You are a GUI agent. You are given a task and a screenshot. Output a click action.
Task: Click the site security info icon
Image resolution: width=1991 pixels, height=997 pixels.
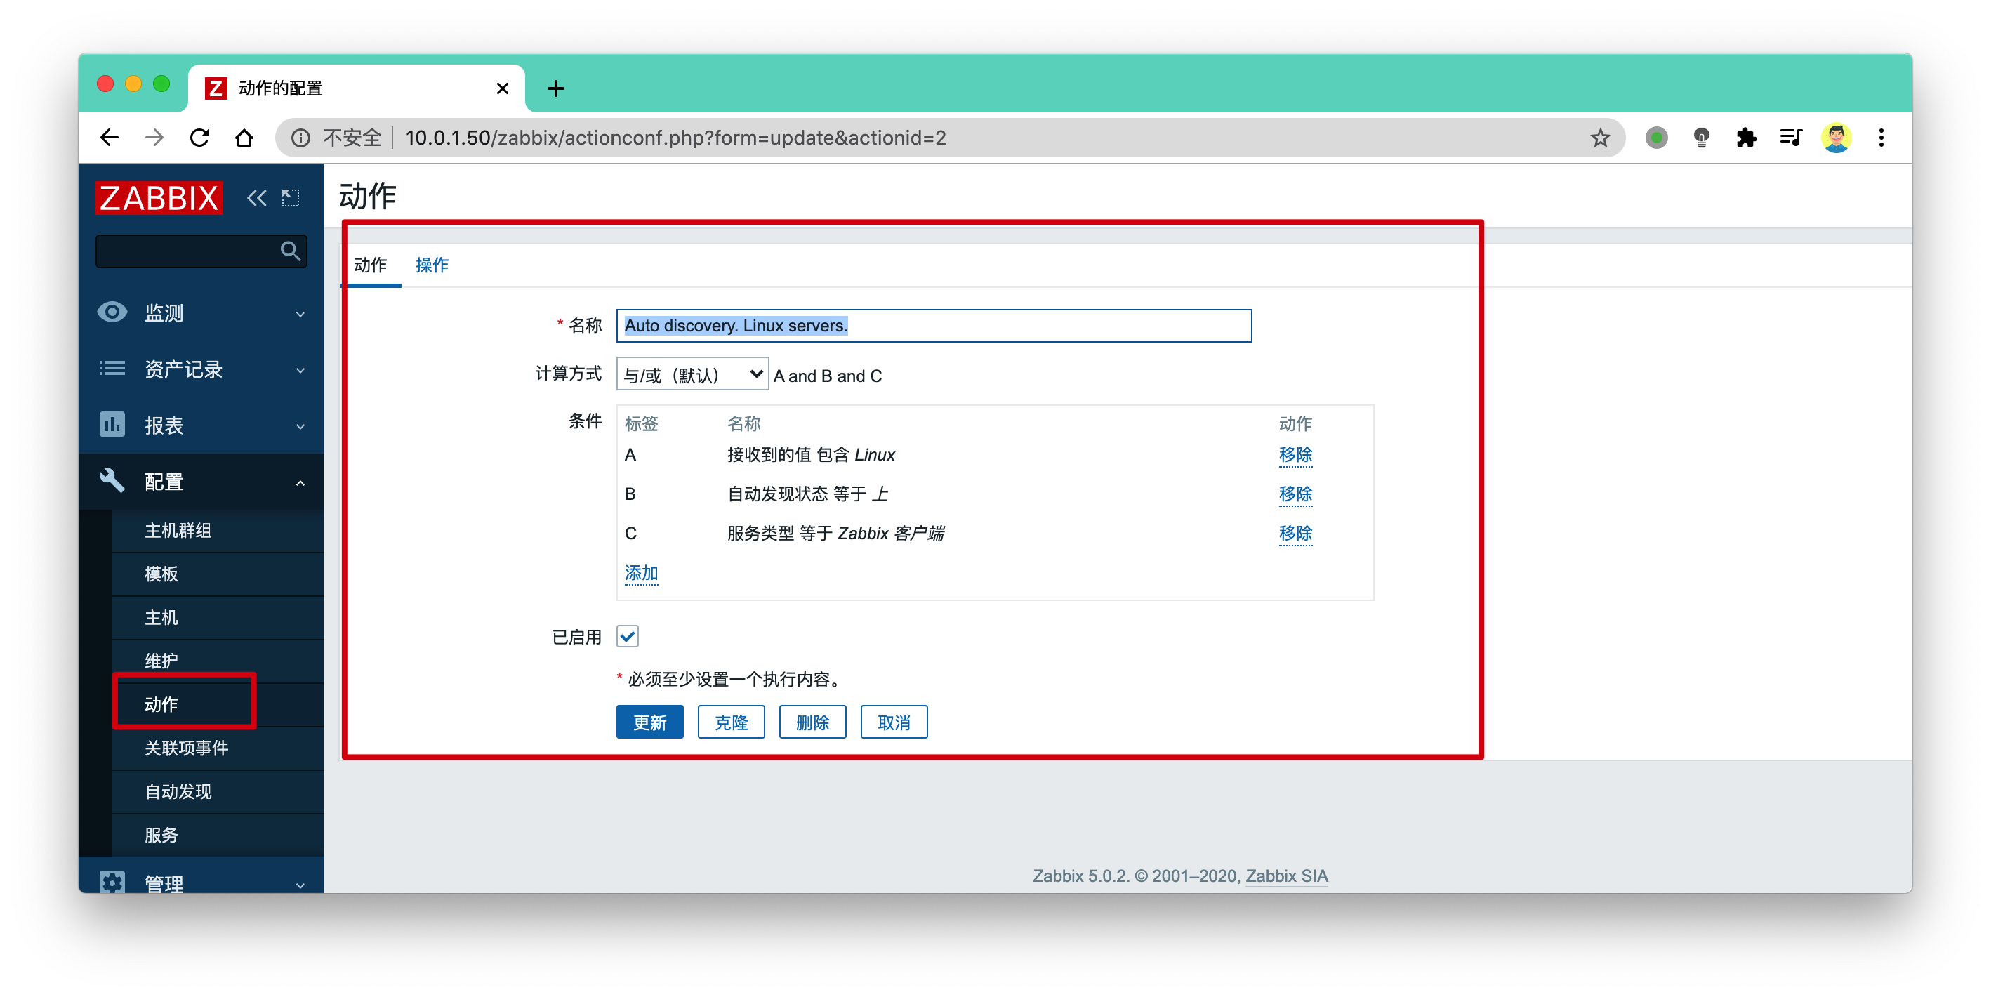coord(300,138)
